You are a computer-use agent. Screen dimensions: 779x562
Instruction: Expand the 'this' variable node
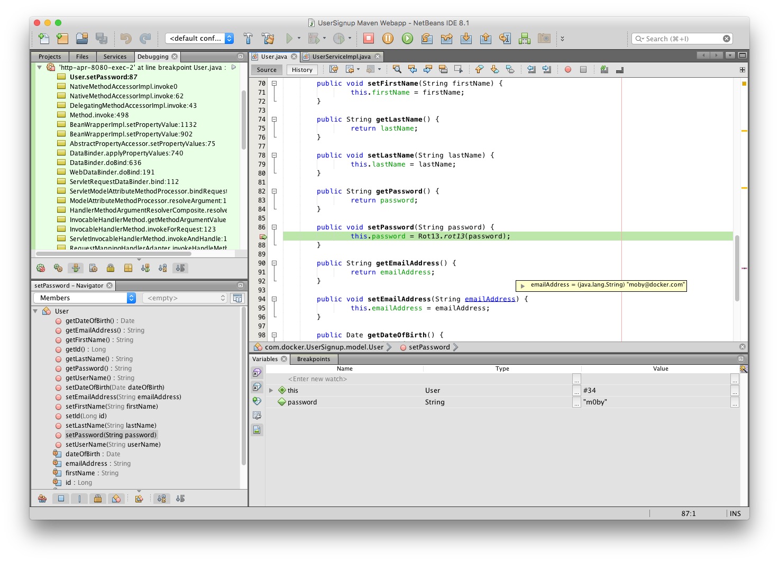[271, 391]
